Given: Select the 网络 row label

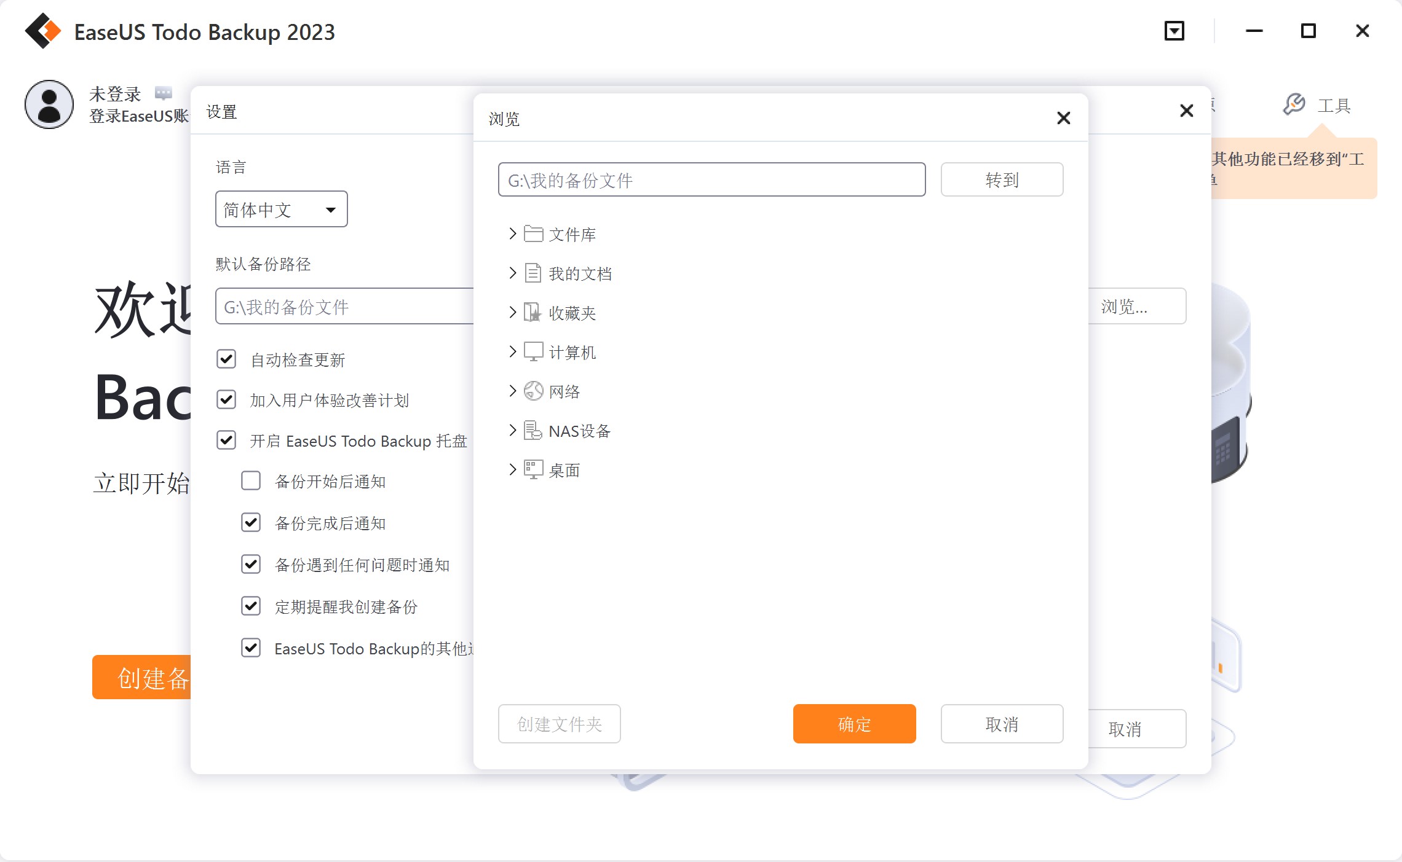Looking at the screenshot, I should (x=564, y=391).
